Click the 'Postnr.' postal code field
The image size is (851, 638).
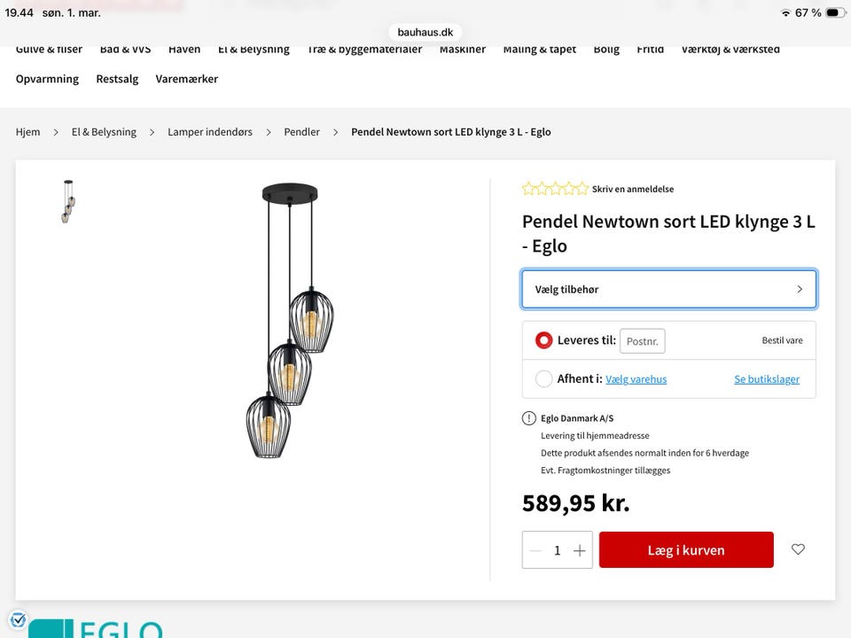642,341
